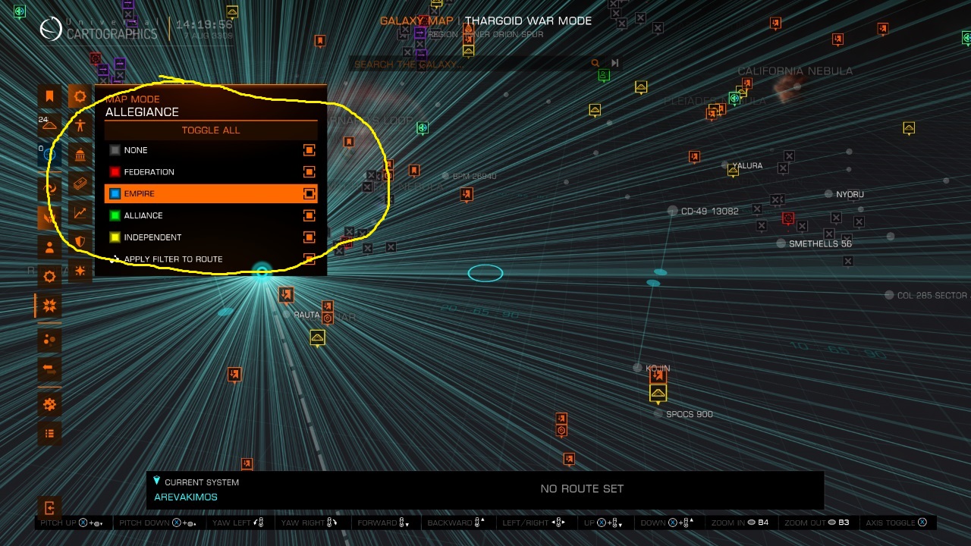
Task: Select the CD-49 13082 system
Action: point(709,211)
